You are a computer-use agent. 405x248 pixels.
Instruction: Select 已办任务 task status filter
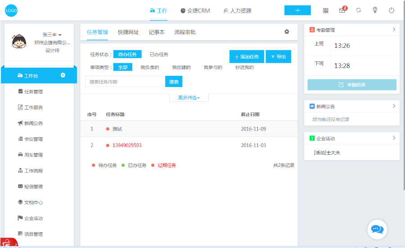coord(159,54)
